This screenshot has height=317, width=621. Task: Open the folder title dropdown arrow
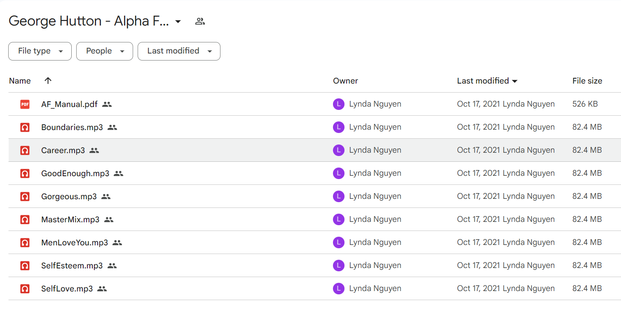[178, 21]
